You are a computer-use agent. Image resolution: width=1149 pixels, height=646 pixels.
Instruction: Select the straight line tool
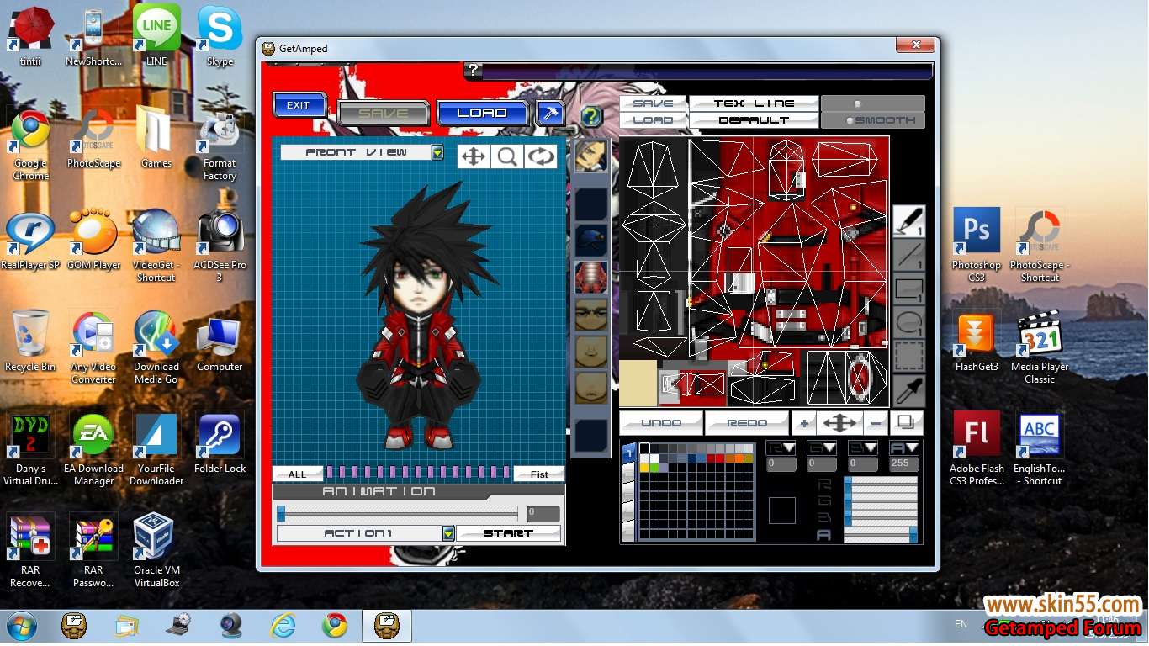(908, 255)
